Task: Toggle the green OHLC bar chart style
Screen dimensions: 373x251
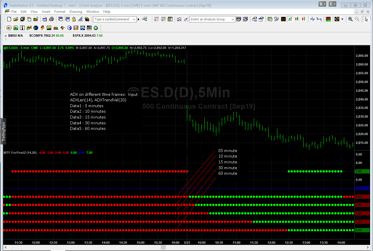Action: point(290,19)
